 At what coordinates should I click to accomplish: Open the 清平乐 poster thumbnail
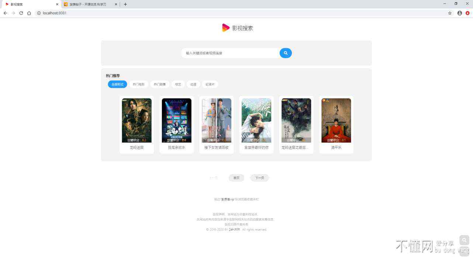pyautogui.click(x=336, y=120)
